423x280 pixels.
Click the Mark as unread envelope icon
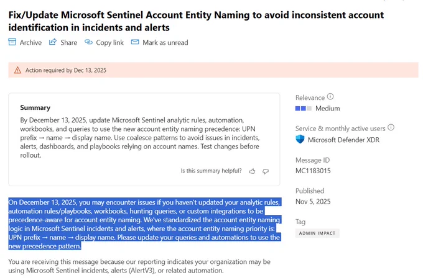click(x=134, y=42)
